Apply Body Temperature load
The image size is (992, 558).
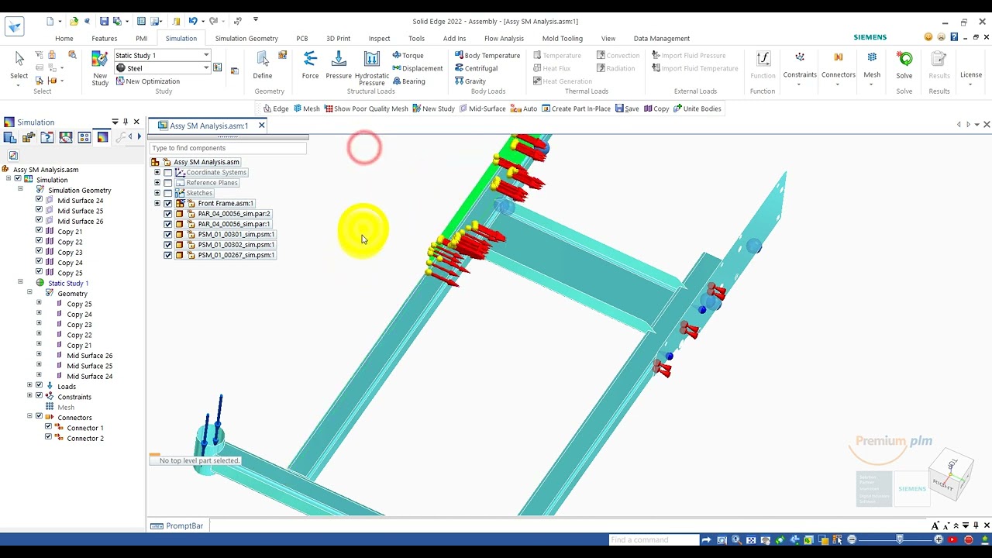(487, 56)
